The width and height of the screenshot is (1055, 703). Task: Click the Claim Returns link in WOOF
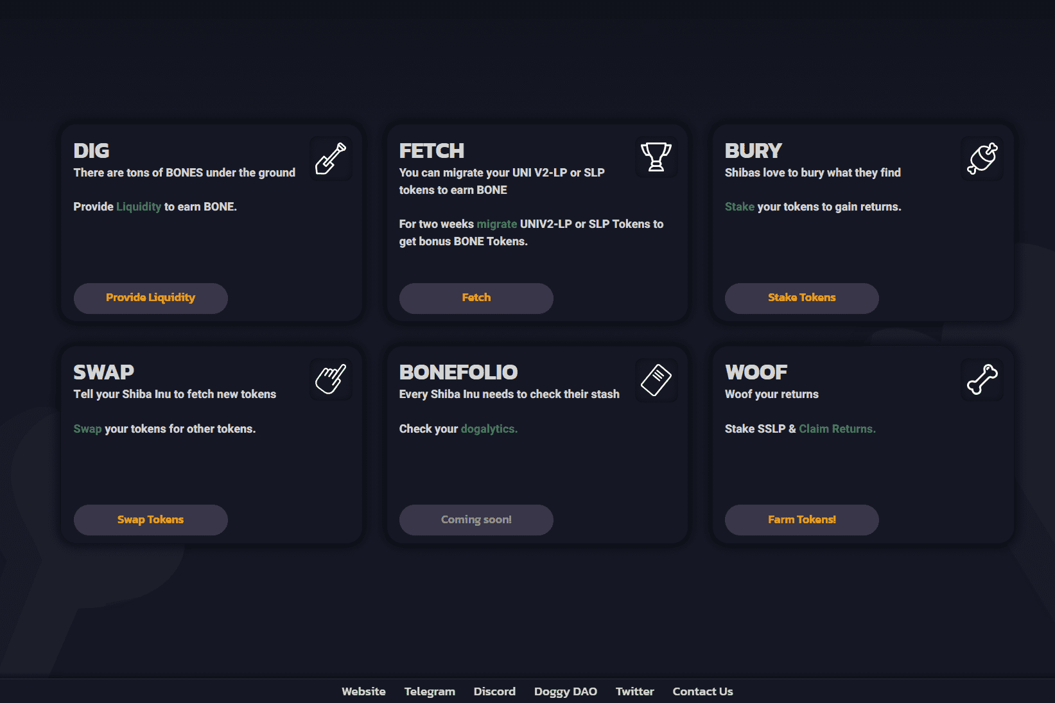837,428
